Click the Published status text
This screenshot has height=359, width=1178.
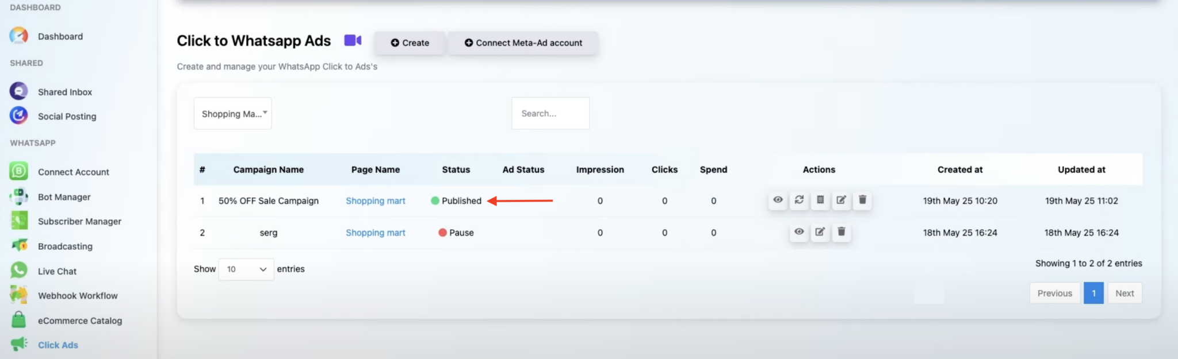pyautogui.click(x=461, y=200)
